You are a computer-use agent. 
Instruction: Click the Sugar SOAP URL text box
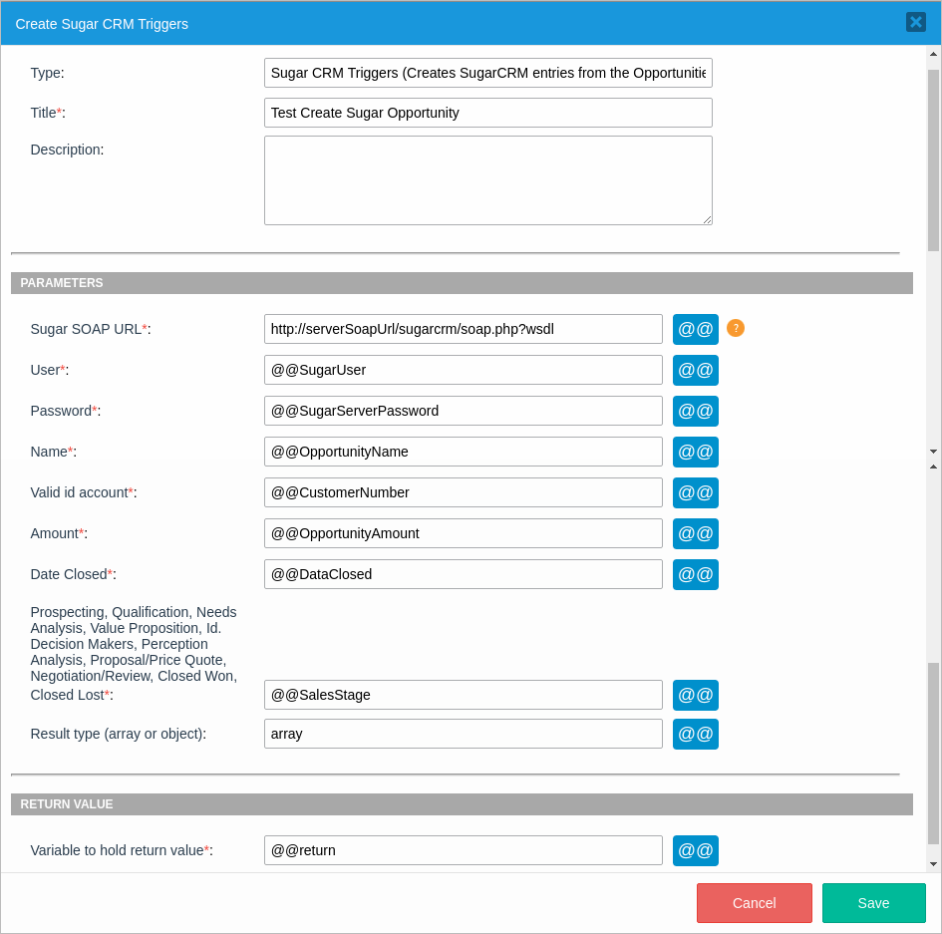463,329
